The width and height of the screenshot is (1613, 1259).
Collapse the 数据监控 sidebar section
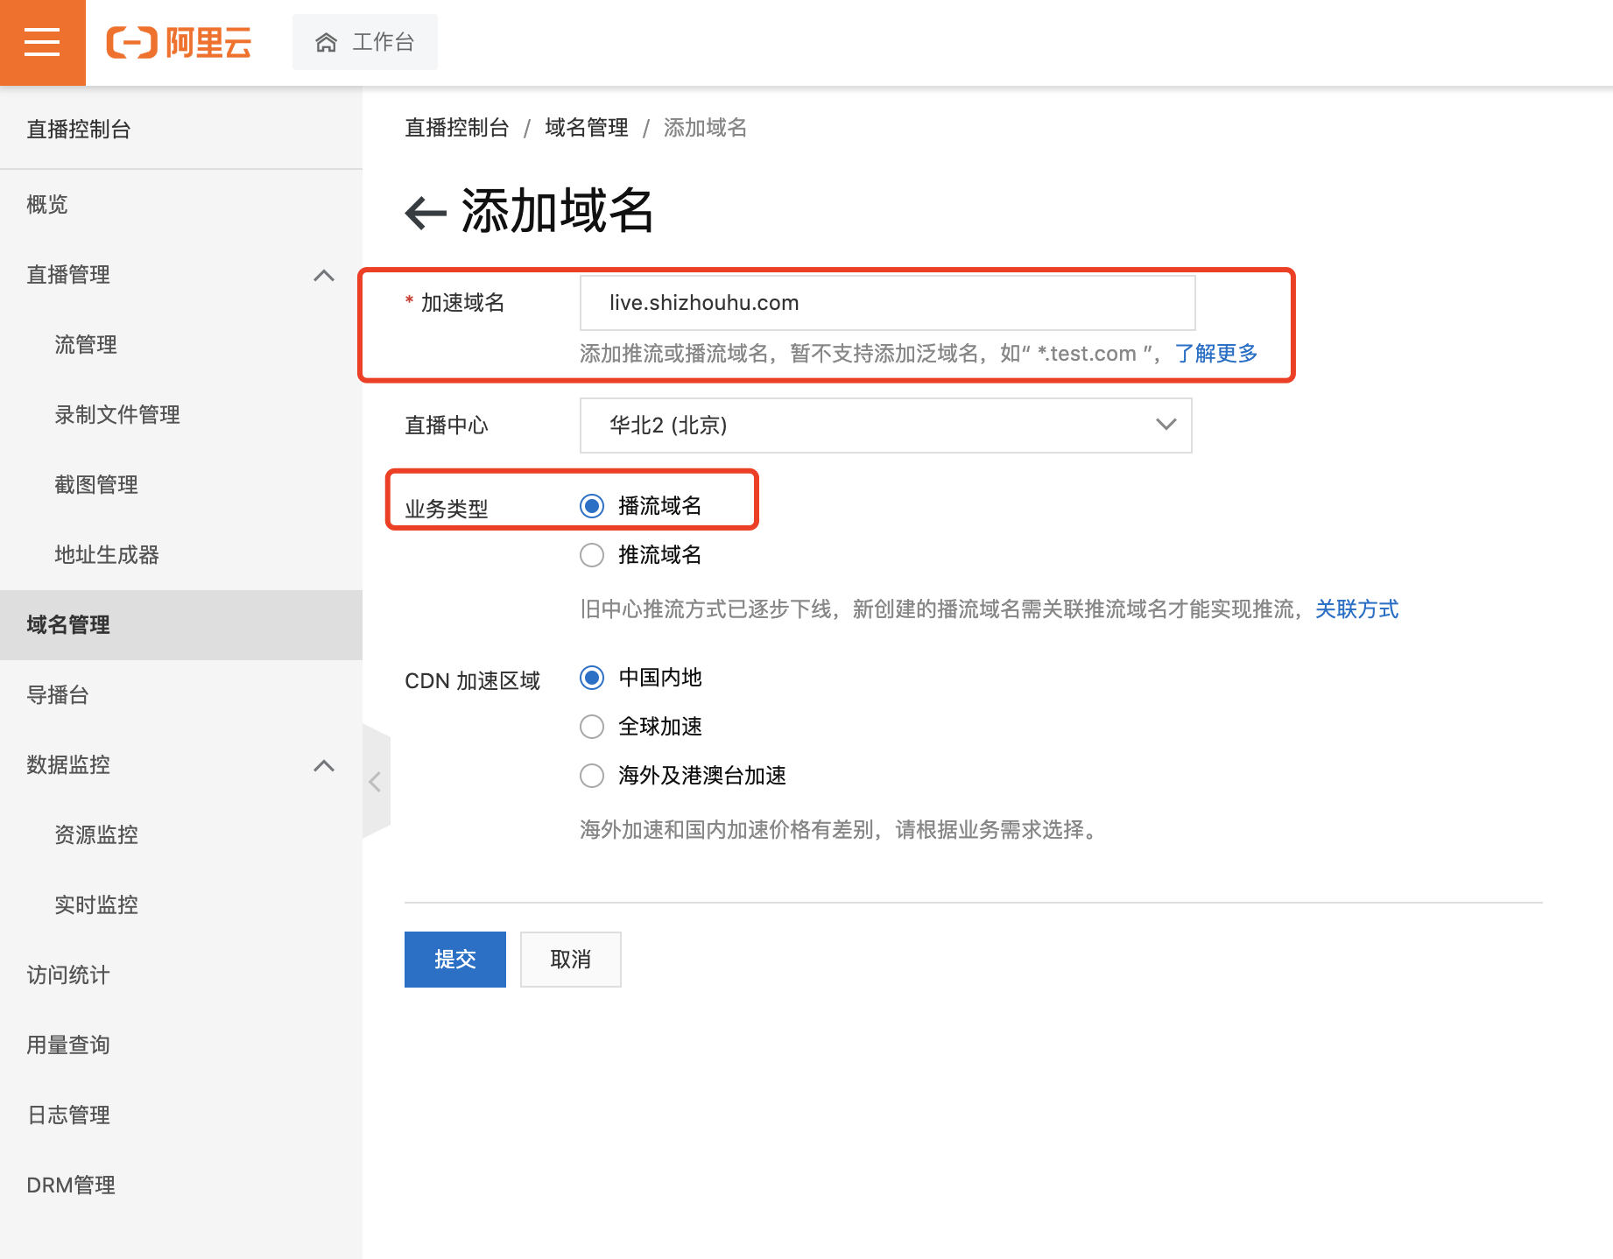tap(324, 765)
